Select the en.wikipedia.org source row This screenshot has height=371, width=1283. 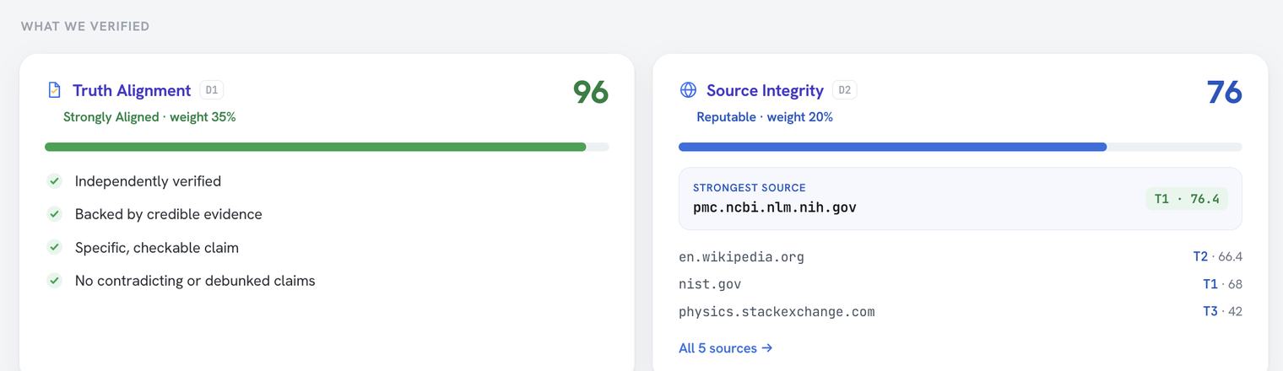pyautogui.click(x=961, y=256)
